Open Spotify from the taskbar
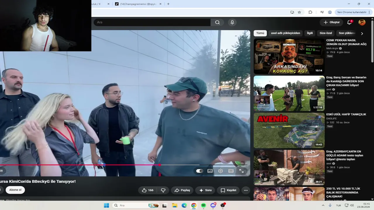The height and width of the screenshot is (210, 374). coord(203,205)
